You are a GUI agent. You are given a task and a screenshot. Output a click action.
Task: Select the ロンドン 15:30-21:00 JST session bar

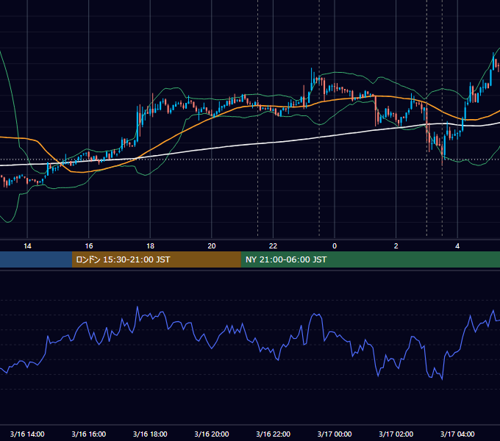coord(156,259)
